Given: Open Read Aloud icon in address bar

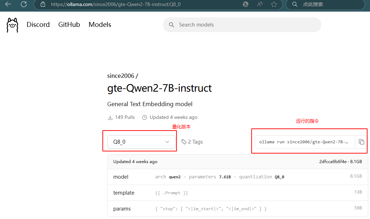Looking at the screenshot, I should [x=260, y=4].
